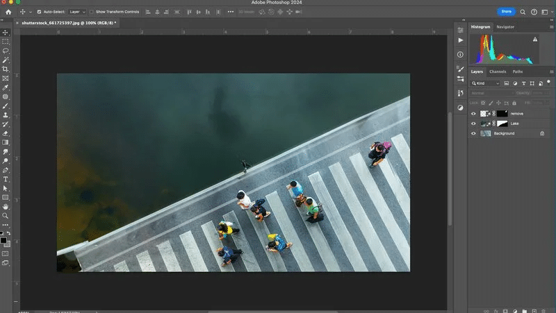Open the Search magnifier icon
This screenshot has height=313, width=556.
523,12
